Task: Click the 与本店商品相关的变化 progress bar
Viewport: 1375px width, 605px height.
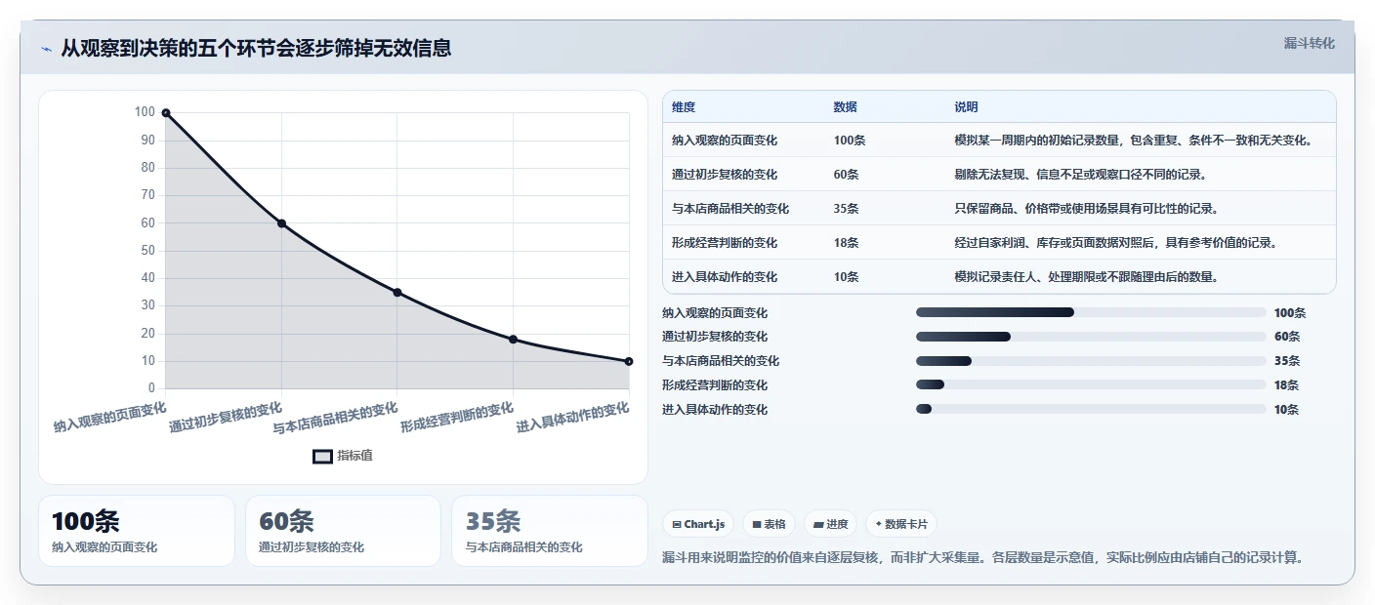Action: pyautogui.click(x=1091, y=361)
